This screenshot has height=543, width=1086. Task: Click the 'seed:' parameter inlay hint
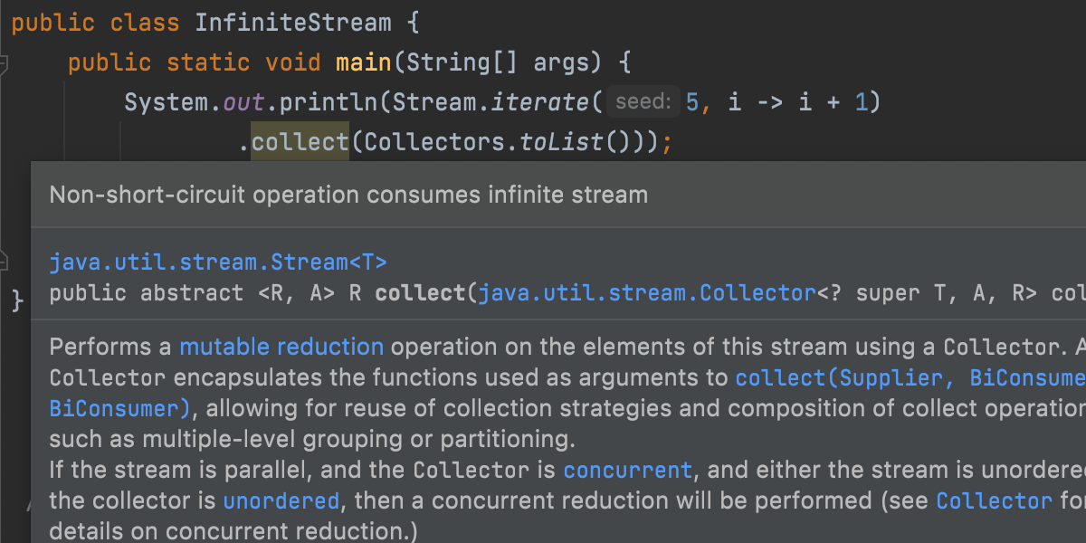(x=642, y=102)
